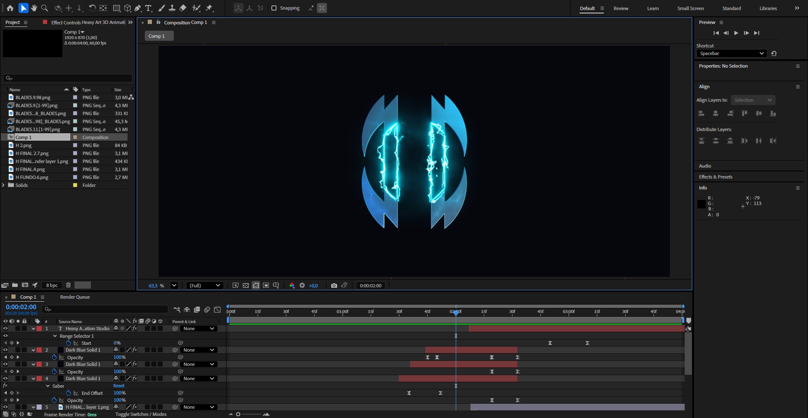This screenshot has width=808, height=418.
Task: Click Toggle Switches / Modes
Action: tap(141, 414)
